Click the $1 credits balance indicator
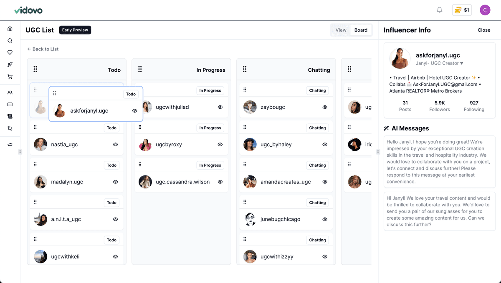The width and height of the screenshot is (501, 283). tap(462, 10)
